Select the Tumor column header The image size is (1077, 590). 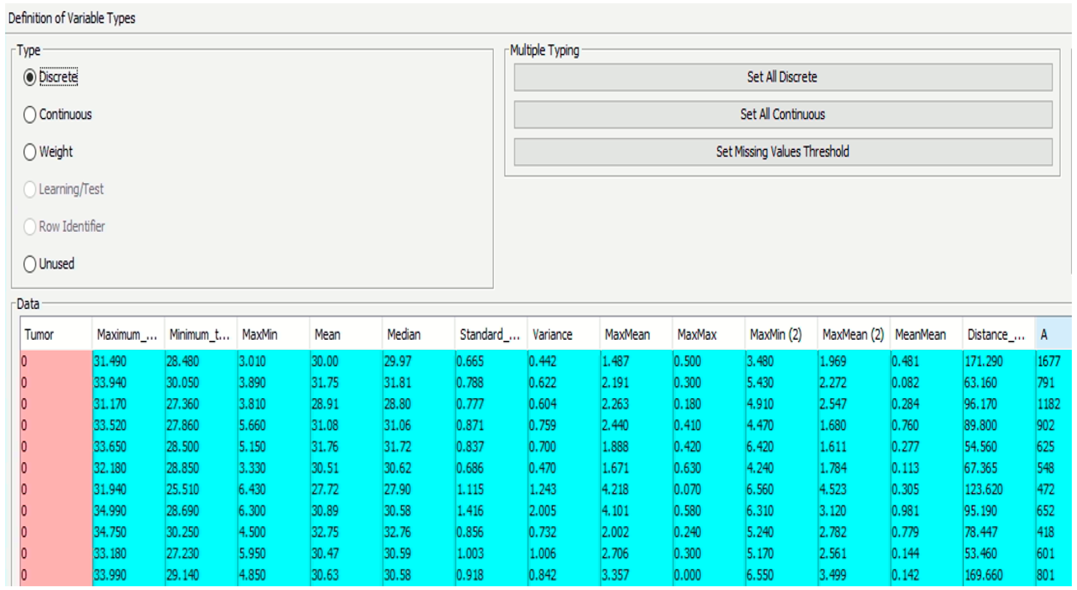(55, 334)
